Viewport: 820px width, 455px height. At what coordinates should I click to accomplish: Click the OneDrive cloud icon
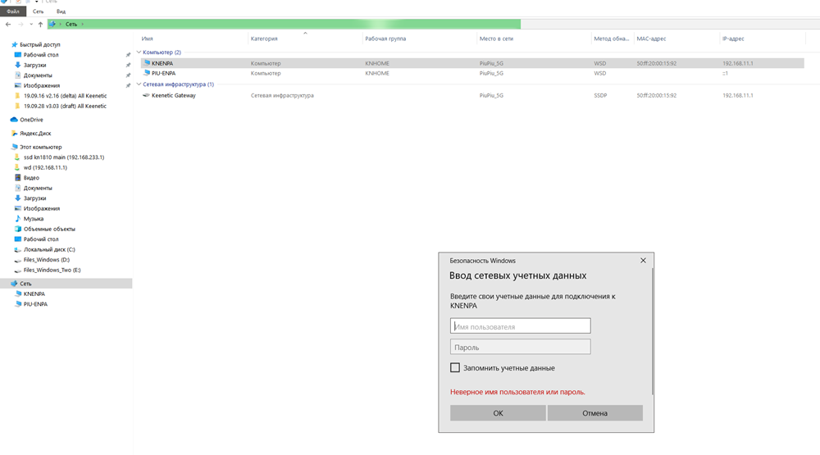pos(14,120)
